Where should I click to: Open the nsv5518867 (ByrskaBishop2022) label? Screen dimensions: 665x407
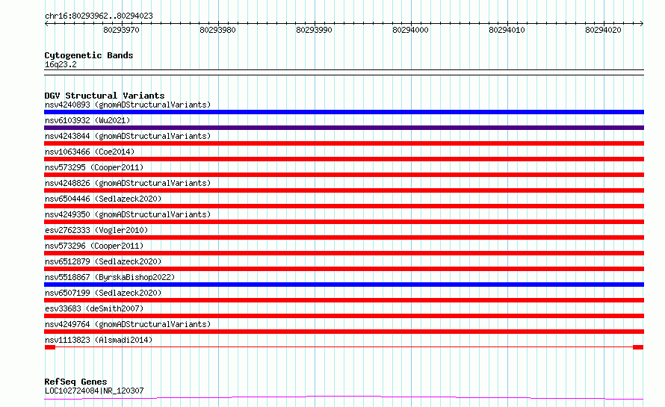point(110,277)
